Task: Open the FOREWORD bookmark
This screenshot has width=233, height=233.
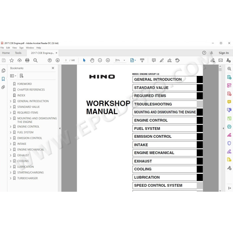Action: coord(24,84)
